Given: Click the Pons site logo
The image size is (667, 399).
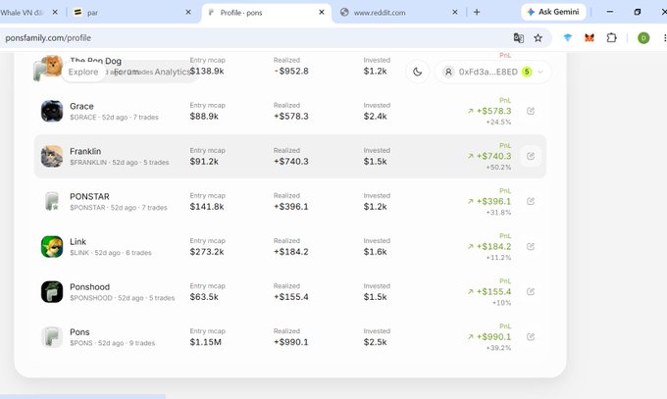Looking at the screenshot, I should 39,71.
